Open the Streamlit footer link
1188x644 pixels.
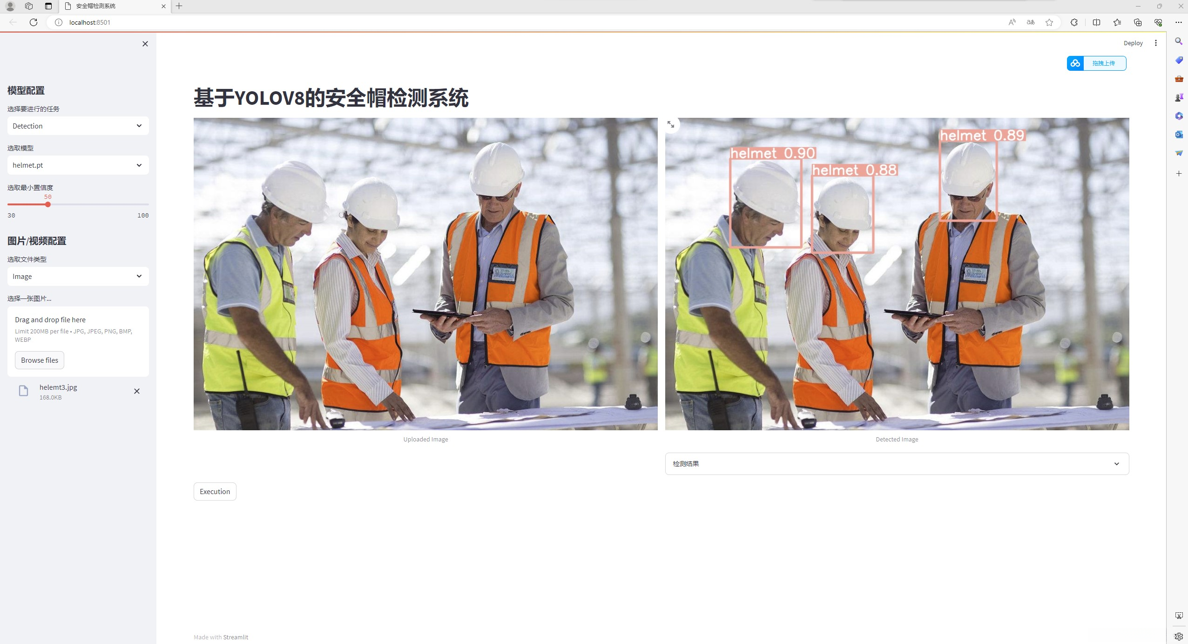click(236, 637)
